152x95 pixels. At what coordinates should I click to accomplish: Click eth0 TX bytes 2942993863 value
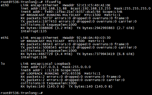(105, 28)
